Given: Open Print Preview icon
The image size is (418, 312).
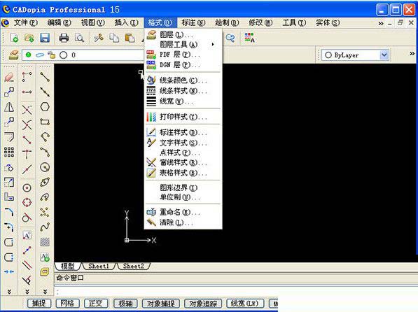Looking at the screenshot, I should pos(79,38).
